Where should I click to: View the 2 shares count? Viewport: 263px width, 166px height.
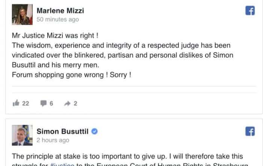[x=75, y=103]
